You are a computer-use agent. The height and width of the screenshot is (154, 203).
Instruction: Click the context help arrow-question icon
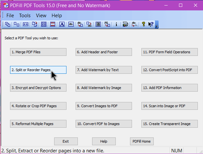pos(151,24)
